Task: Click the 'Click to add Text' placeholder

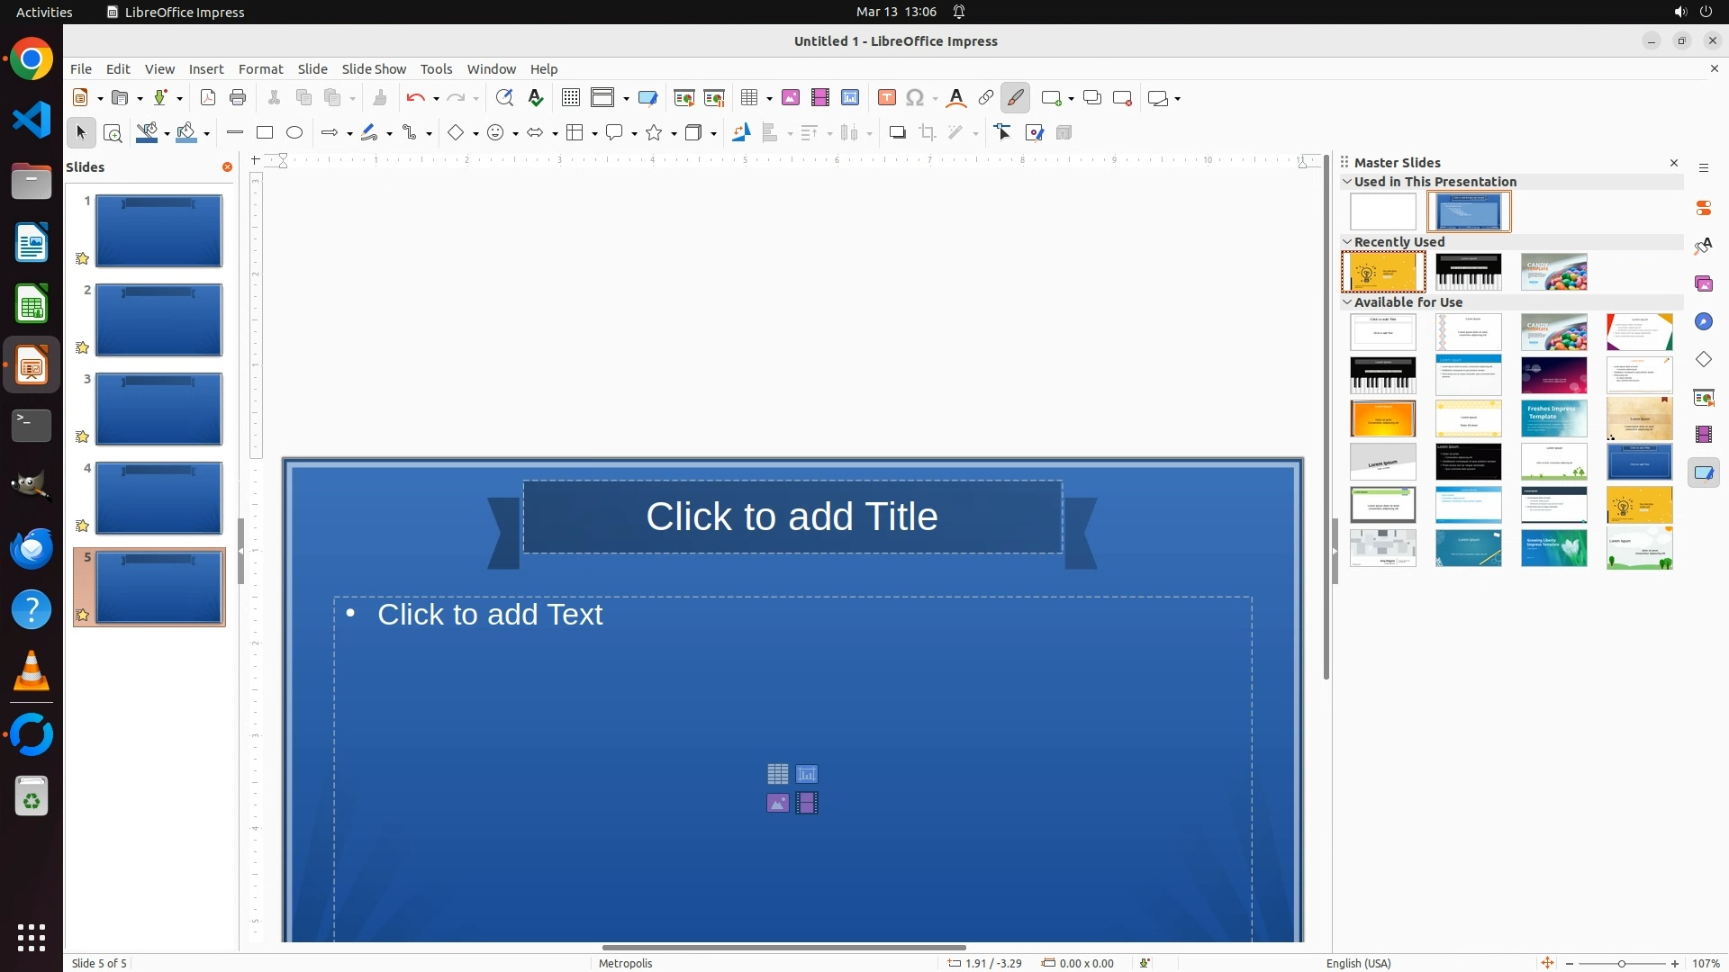Action: click(x=490, y=615)
